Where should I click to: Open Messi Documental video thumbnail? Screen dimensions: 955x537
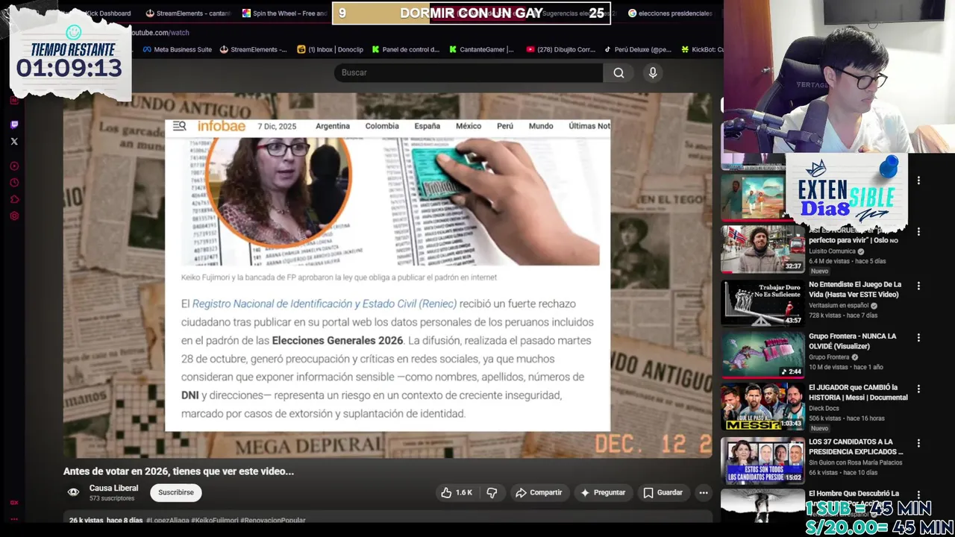click(x=763, y=406)
